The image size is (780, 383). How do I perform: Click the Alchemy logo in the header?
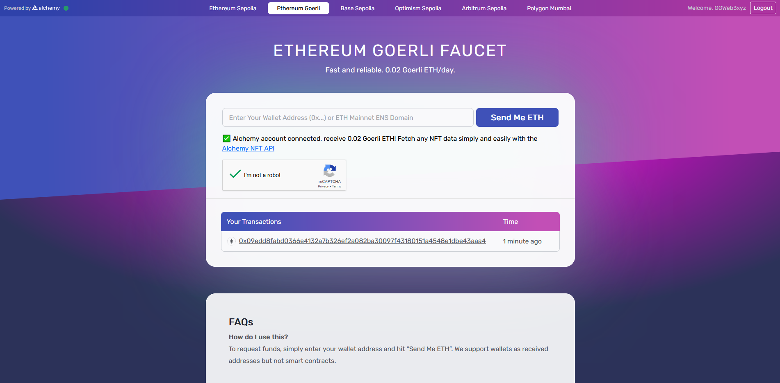(x=46, y=8)
